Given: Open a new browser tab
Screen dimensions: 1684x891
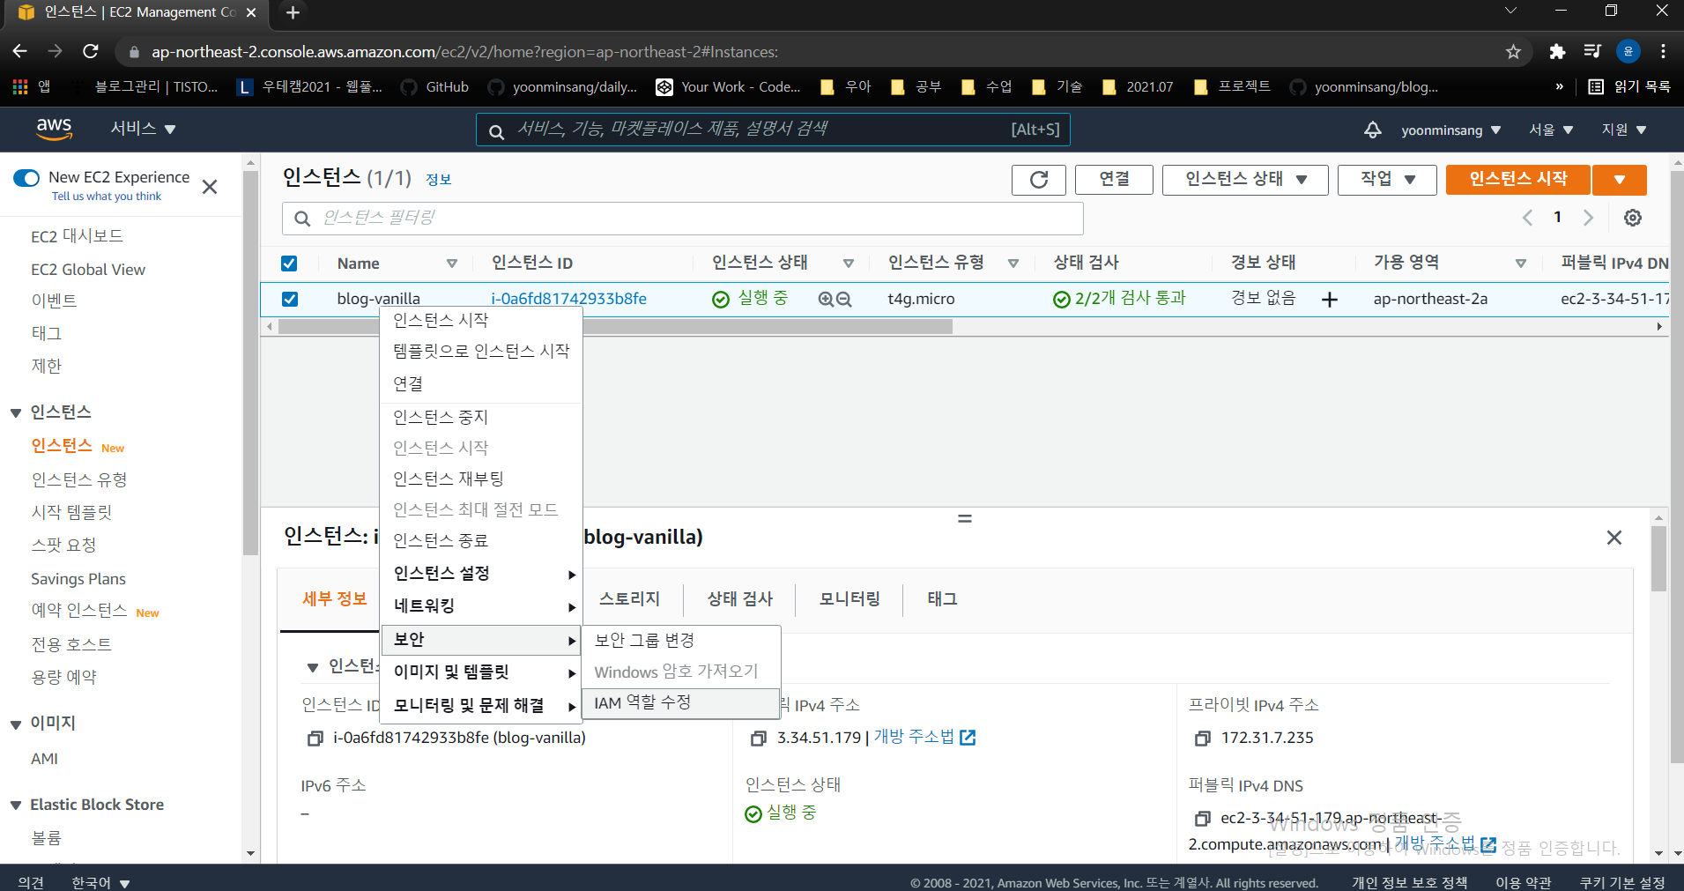Looking at the screenshot, I should [293, 12].
